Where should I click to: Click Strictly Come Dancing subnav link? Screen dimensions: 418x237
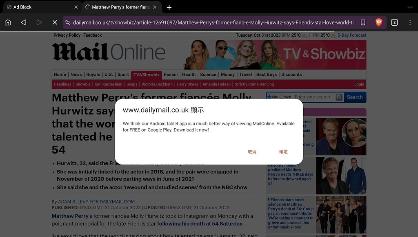[x=254, y=84]
